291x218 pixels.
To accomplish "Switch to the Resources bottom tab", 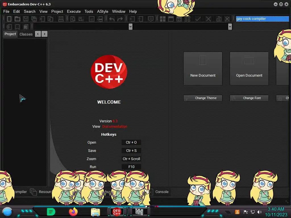I will point(41,192).
